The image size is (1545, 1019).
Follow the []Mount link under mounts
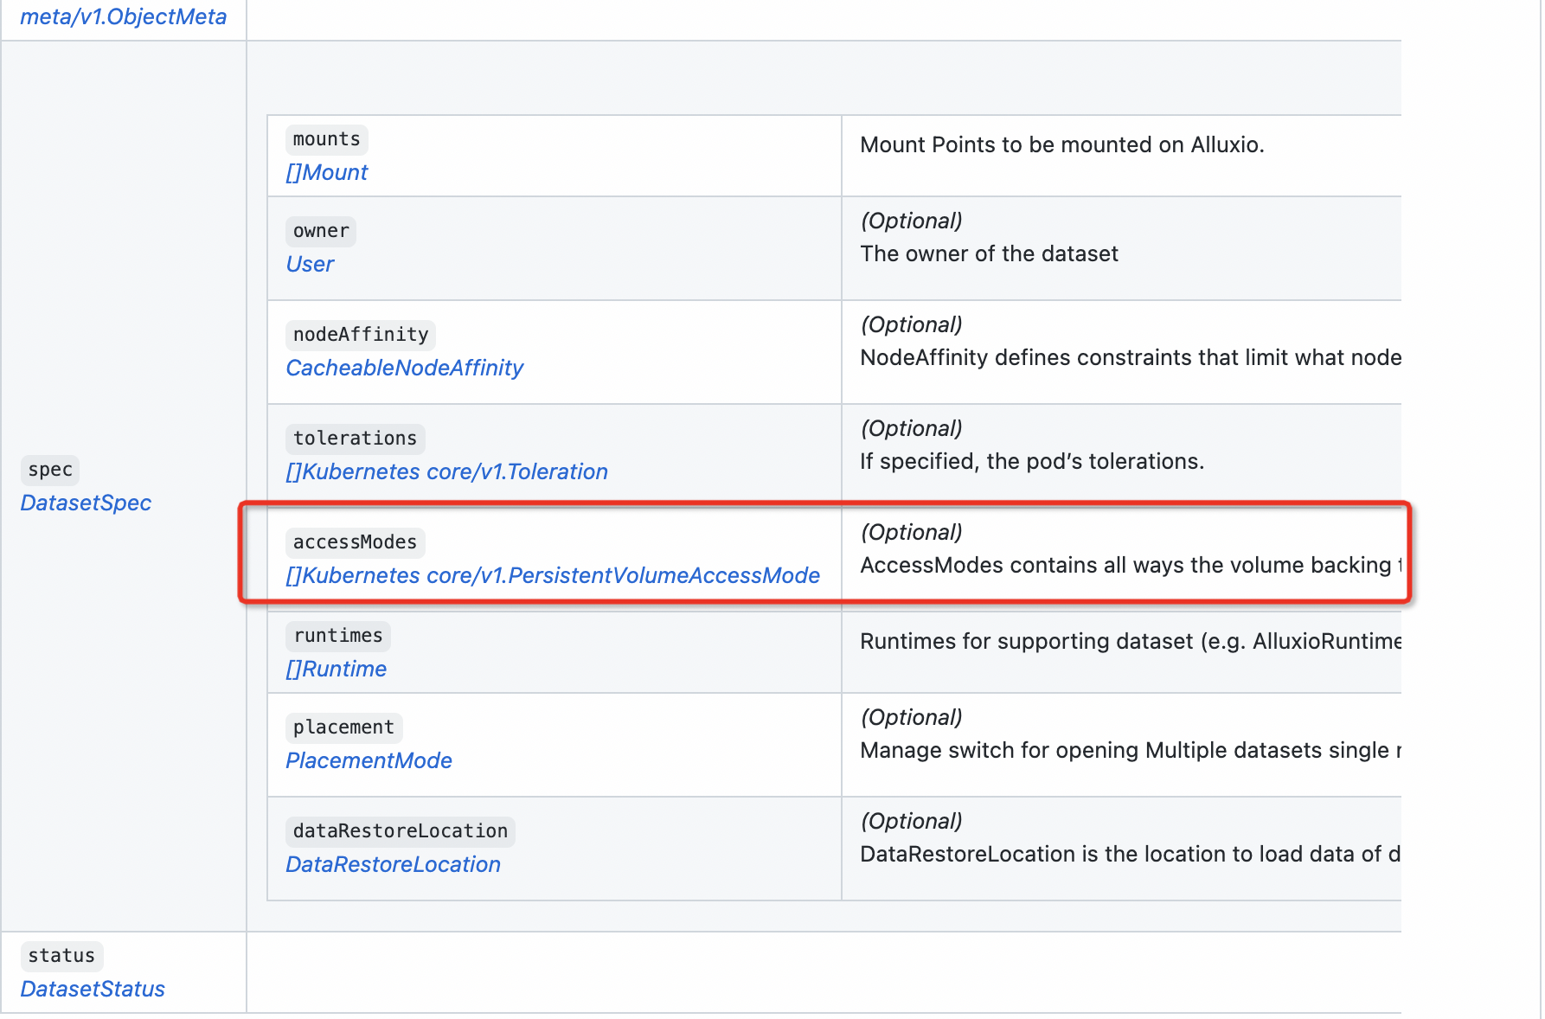(x=326, y=172)
